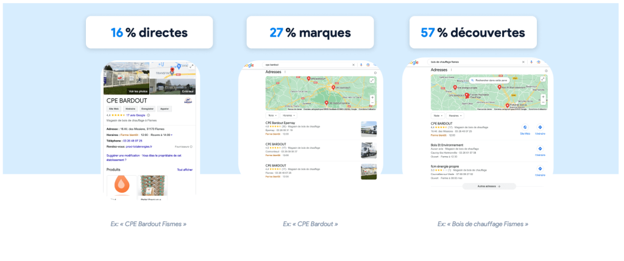This screenshot has width=624, height=261.
Task: Click the '16 % directes' heading card
Action: tap(149, 32)
